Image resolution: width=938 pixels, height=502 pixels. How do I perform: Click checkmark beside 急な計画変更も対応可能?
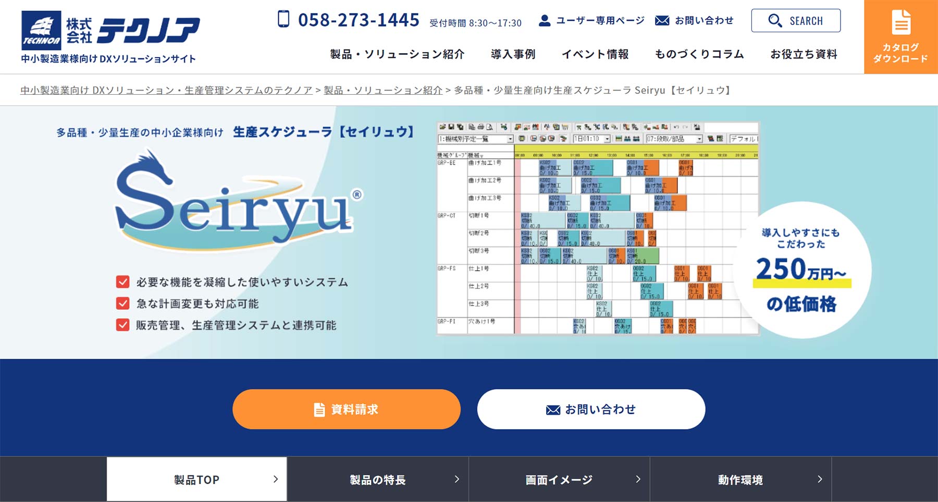tap(122, 303)
